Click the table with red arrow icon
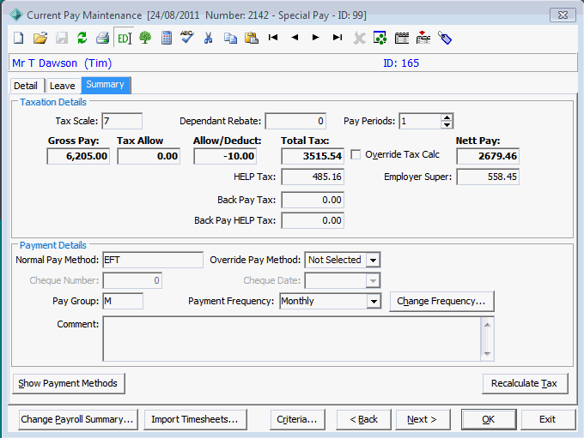This screenshot has width=584, height=438. tap(423, 38)
